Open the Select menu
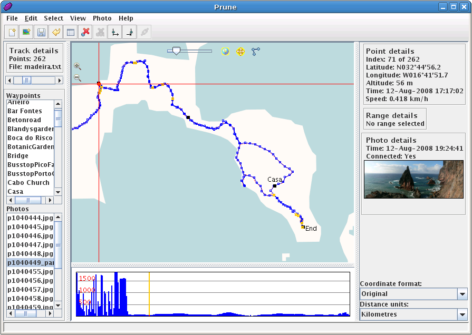This screenshot has height=335, width=472. (53, 18)
